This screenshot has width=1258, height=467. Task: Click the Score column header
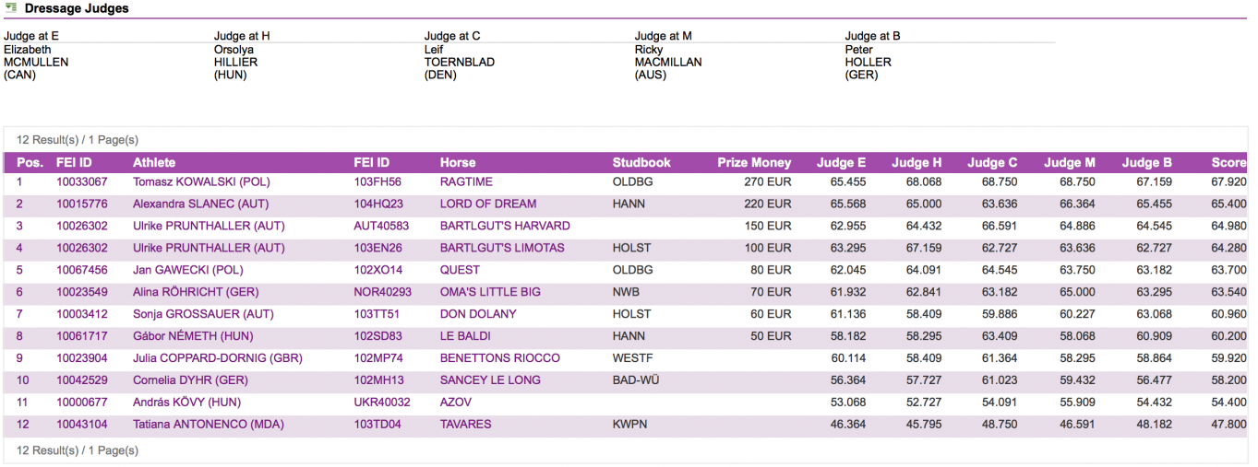(1228, 163)
